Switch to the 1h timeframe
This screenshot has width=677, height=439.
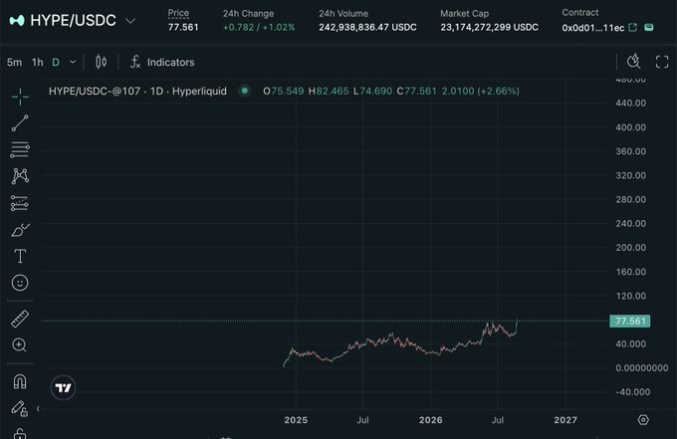38,62
